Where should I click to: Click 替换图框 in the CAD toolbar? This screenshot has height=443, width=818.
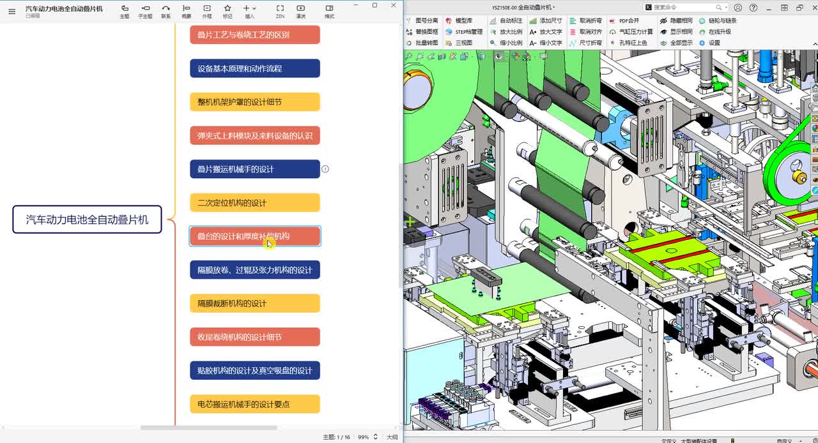pos(422,31)
